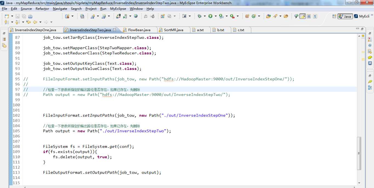Click the green Run button icon
Viewport: 374px width, 188px height.
(x=210, y=16)
